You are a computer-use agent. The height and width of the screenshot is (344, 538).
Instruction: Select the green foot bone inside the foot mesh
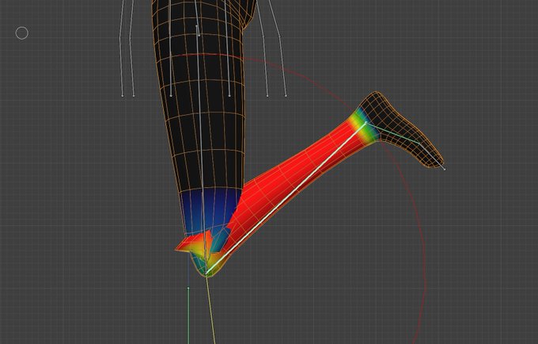coord(393,132)
